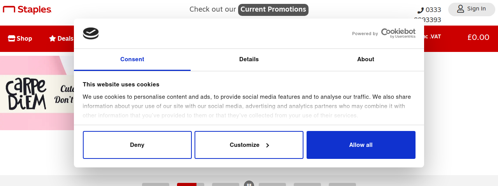Jump to the last carousel slide indicator

(x=342, y=184)
